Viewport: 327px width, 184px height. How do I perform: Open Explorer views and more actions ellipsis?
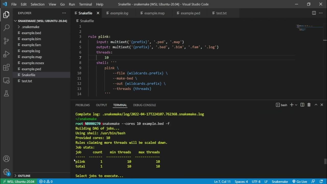[x=64, y=13]
